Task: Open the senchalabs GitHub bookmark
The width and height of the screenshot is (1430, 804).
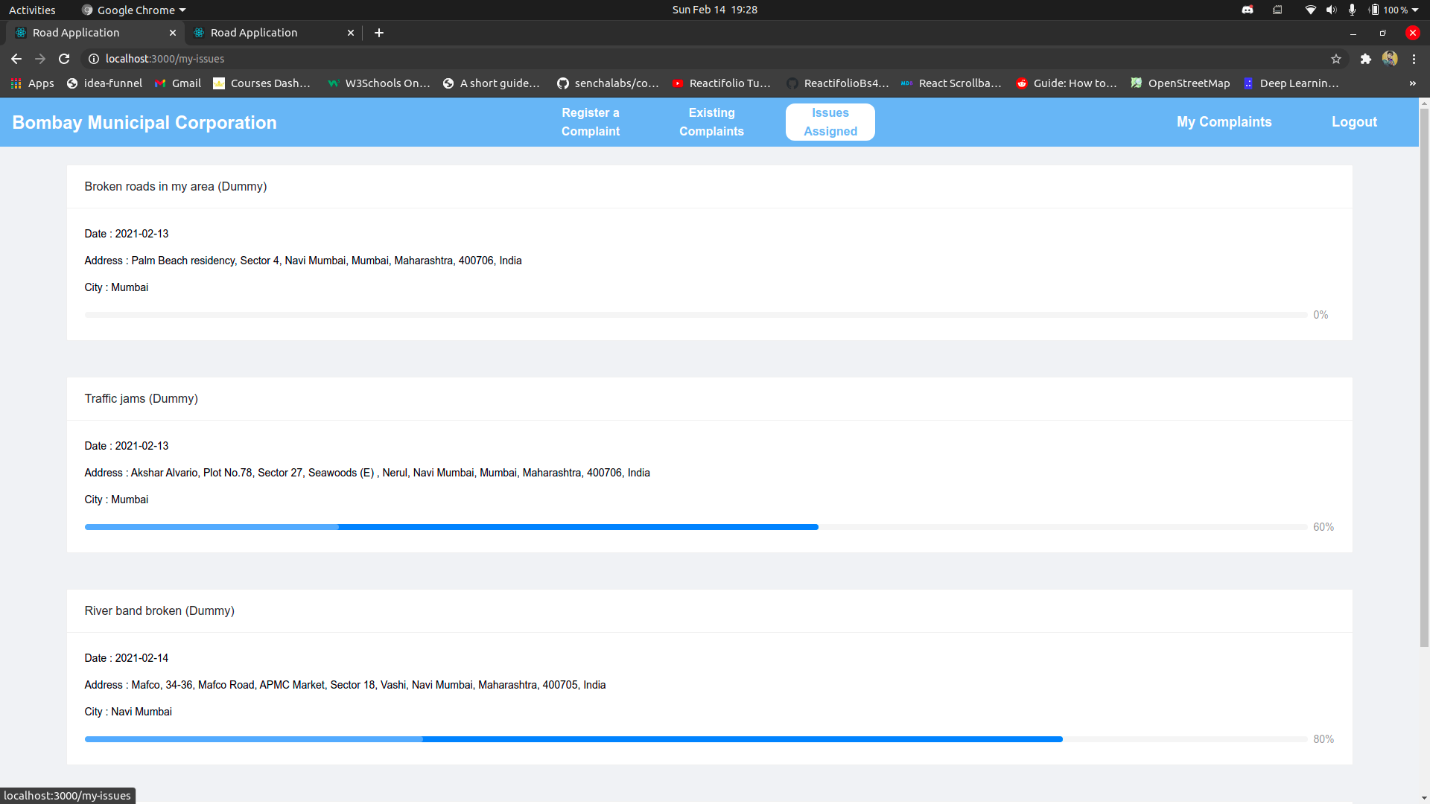Action: (x=608, y=83)
